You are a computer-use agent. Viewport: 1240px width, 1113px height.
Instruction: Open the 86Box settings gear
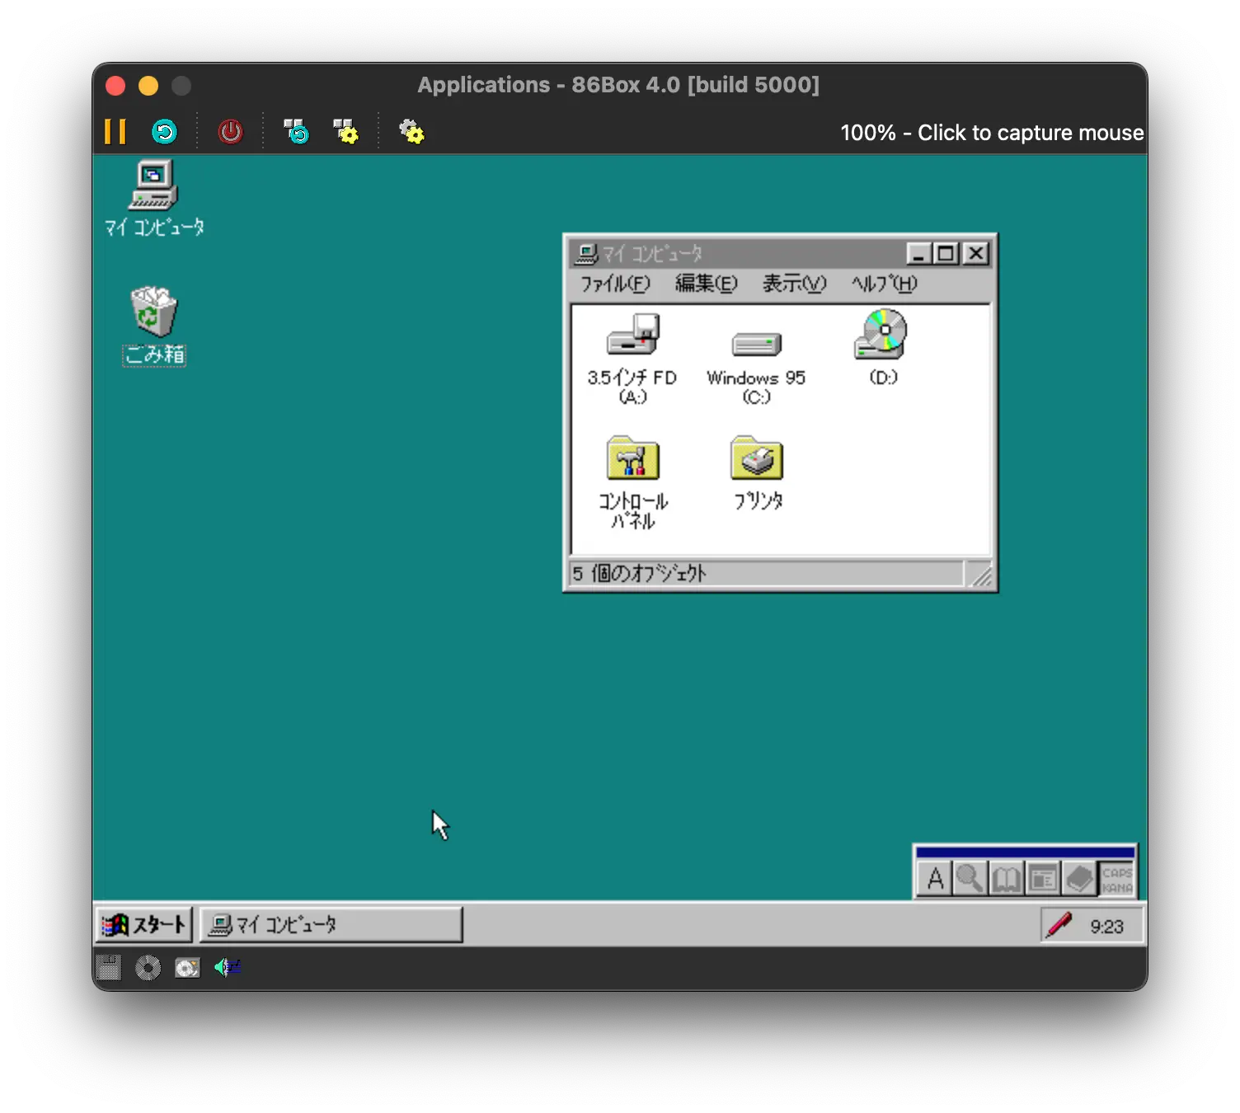coord(411,132)
